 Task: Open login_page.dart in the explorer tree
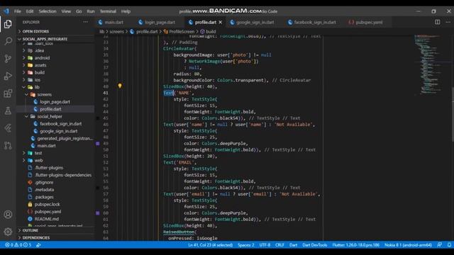55,102
